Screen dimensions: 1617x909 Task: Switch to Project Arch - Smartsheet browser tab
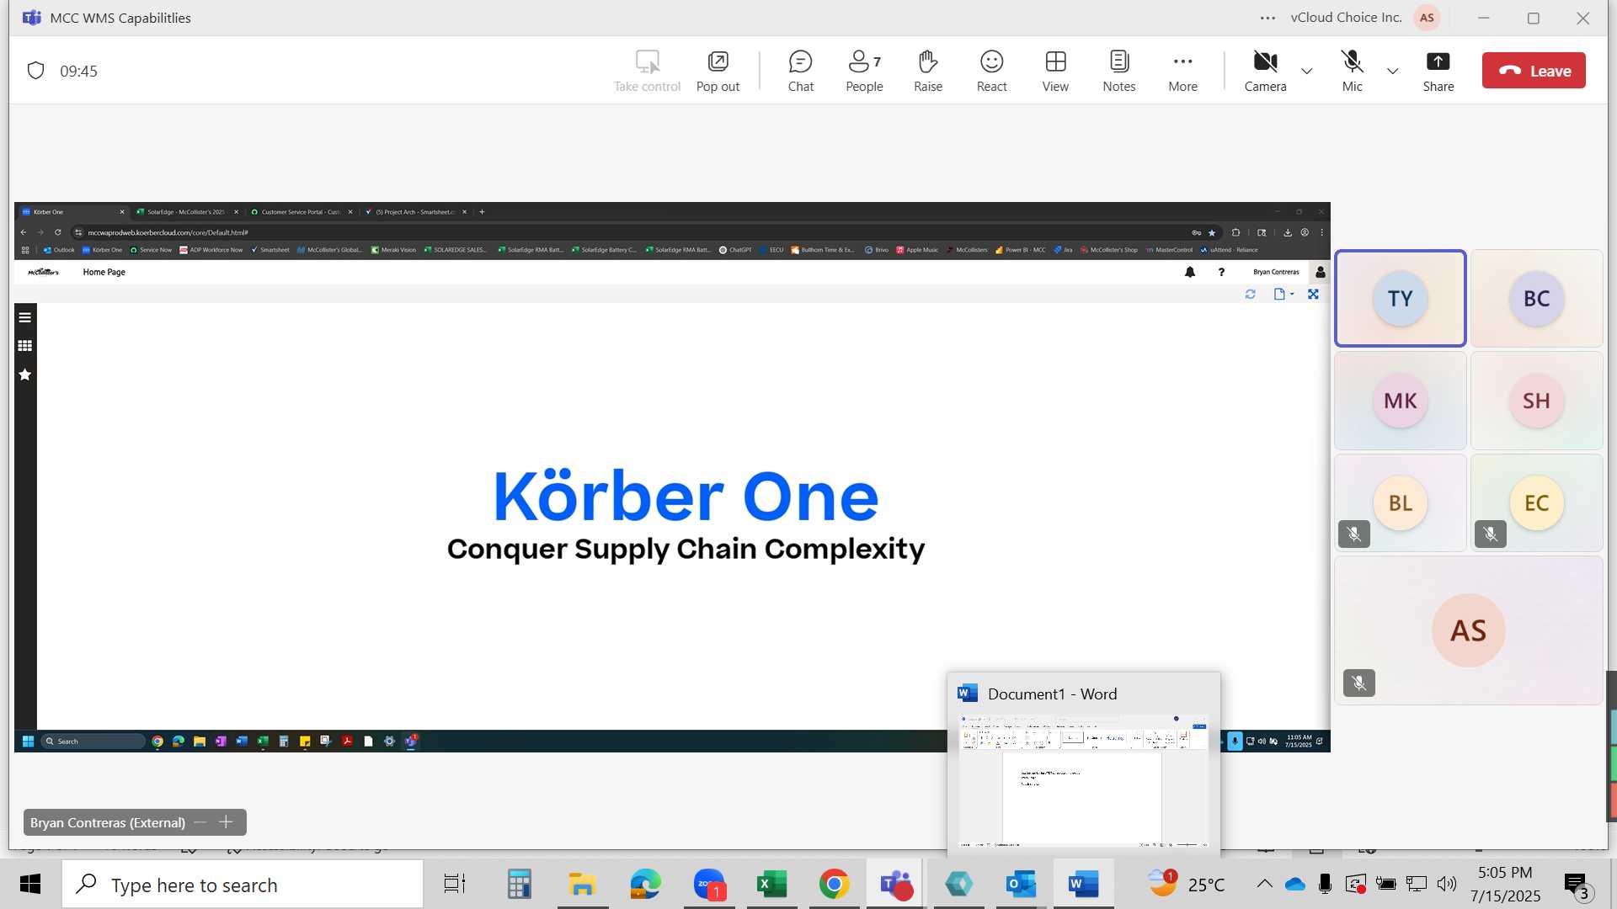click(416, 212)
